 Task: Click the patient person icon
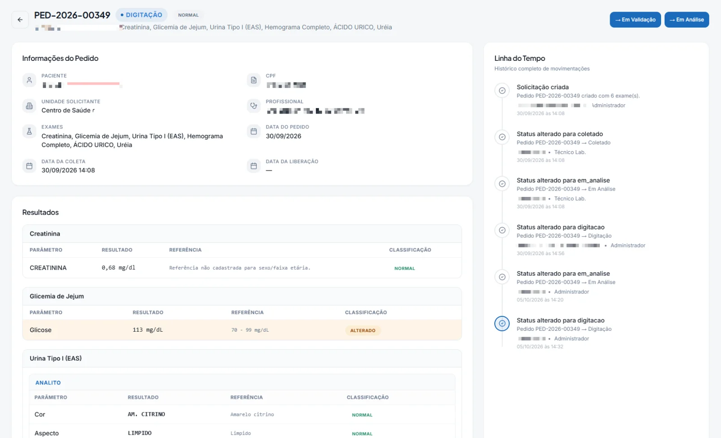click(x=29, y=80)
